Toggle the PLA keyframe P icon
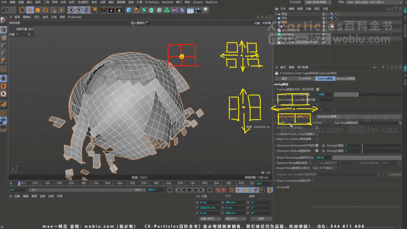407x229 pixels. pyautogui.click(x=256, y=190)
